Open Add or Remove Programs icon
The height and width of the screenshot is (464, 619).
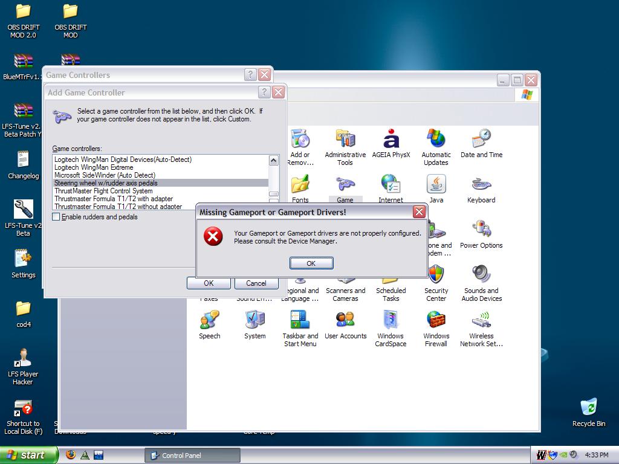coord(300,147)
